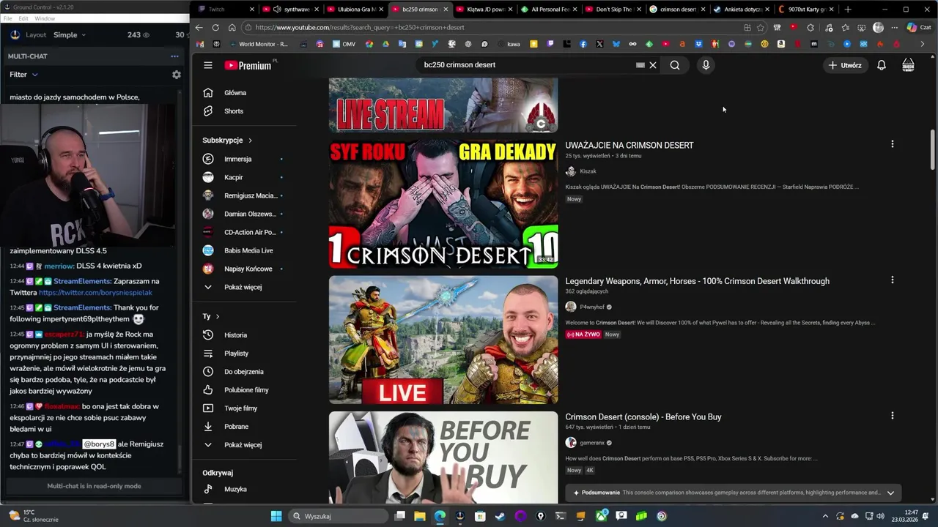Image resolution: width=938 pixels, height=527 pixels.
Task: Open the P4wnyhof channel link
Action: (592, 307)
